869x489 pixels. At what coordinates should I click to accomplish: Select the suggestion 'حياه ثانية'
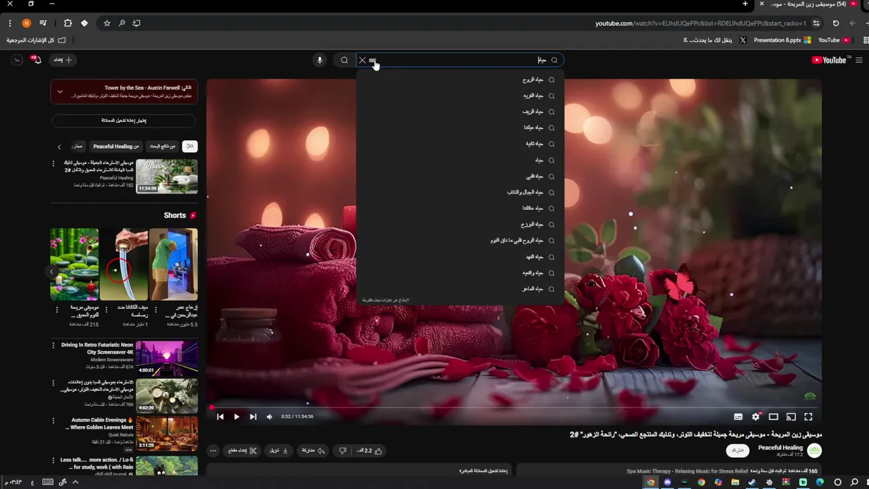460,144
